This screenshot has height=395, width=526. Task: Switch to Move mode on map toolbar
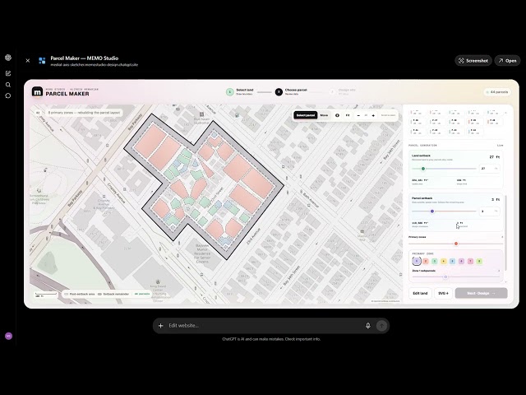click(324, 115)
